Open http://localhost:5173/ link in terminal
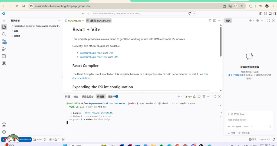The width and height of the screenshot is (277, 146). click(x=99, y=113)
